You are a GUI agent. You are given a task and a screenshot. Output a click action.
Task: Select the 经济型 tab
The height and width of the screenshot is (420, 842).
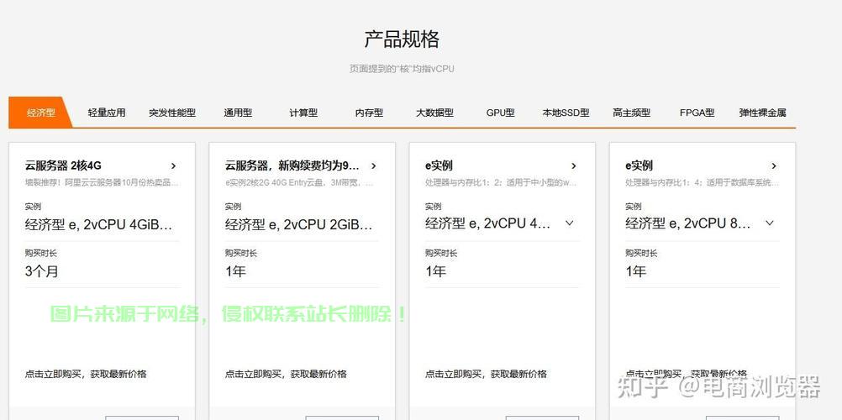(x=40, y=113)
